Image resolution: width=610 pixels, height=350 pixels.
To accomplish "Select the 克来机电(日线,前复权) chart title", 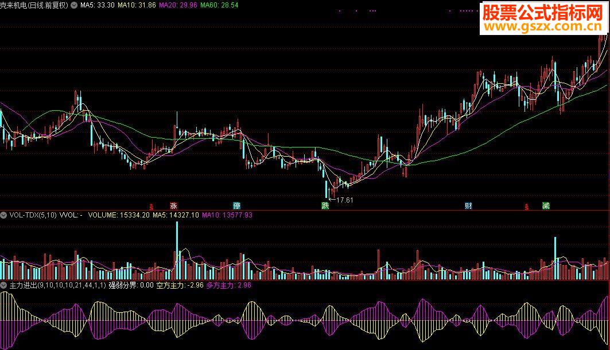I will (x=34, y=5).
